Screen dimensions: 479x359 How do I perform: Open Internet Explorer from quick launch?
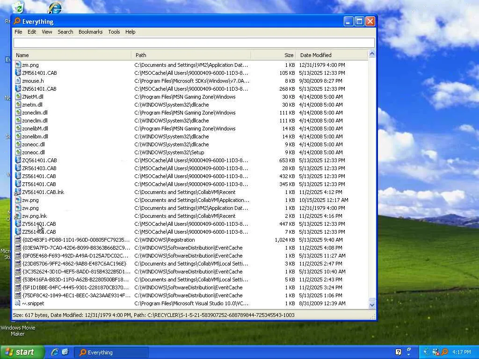tap(55, 352)
